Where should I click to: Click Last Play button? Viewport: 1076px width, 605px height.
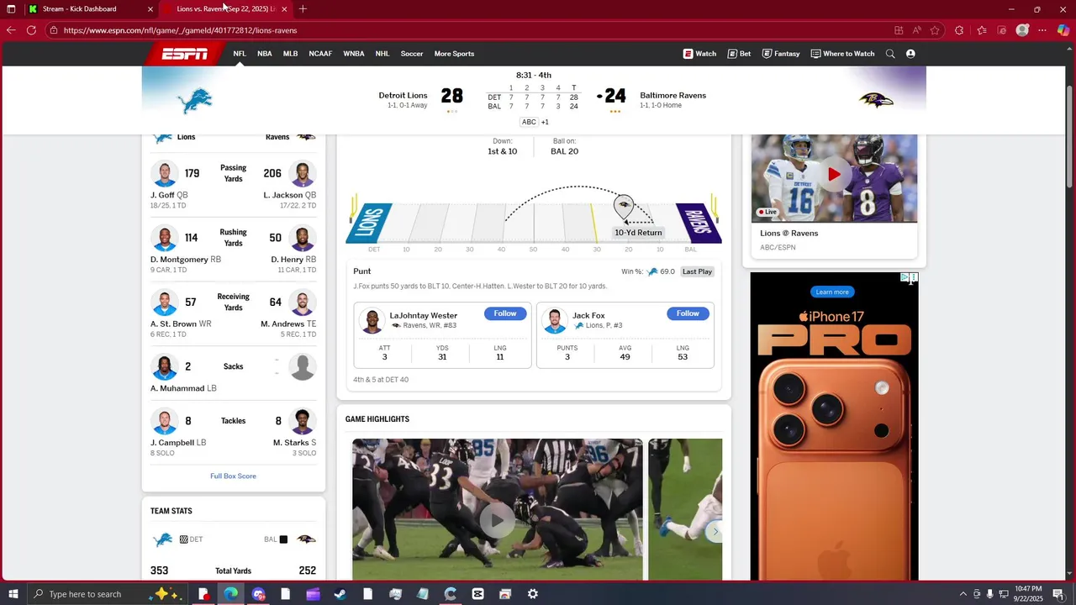(698, 271)
